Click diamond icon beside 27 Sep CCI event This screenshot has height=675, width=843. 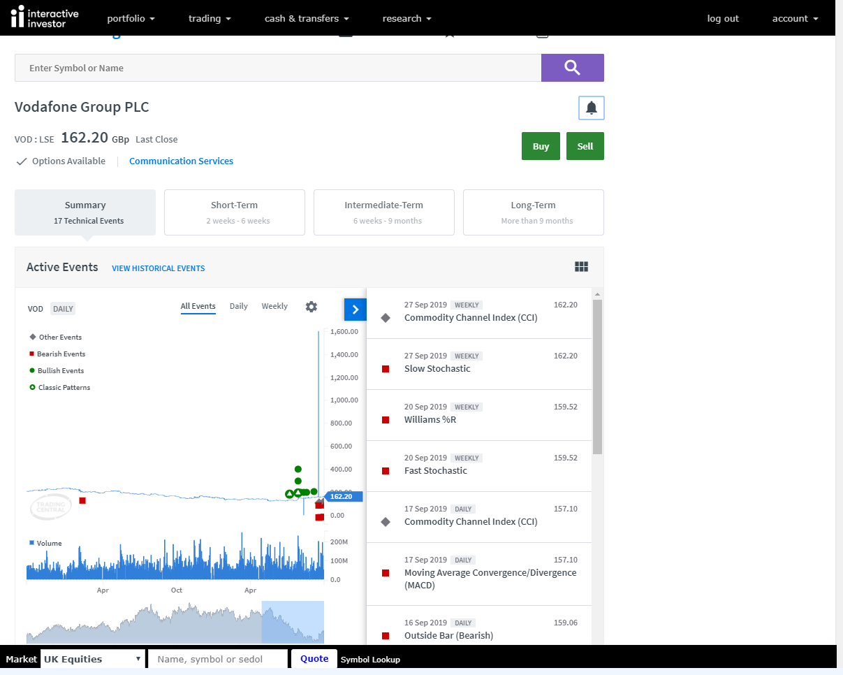click(x=385, y=318)
